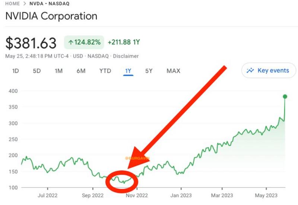The width and height of the screenshot is (298, 205).
Task: Show the 1M chart range
Action: [58, 71]
